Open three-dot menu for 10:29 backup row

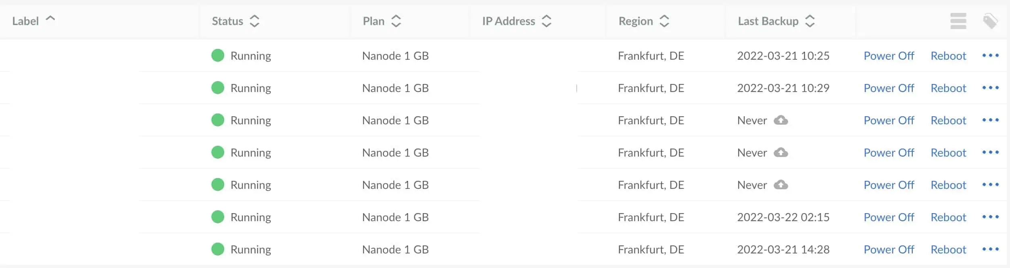(990, 88)
